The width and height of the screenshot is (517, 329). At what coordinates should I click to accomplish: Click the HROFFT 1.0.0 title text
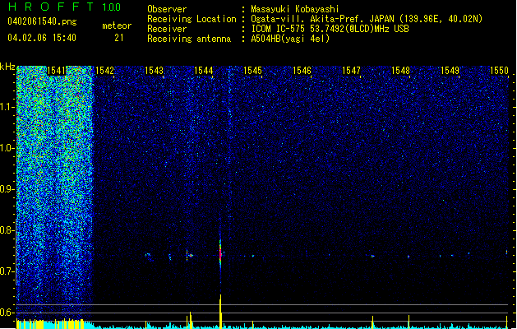click(x=64, y=7)
